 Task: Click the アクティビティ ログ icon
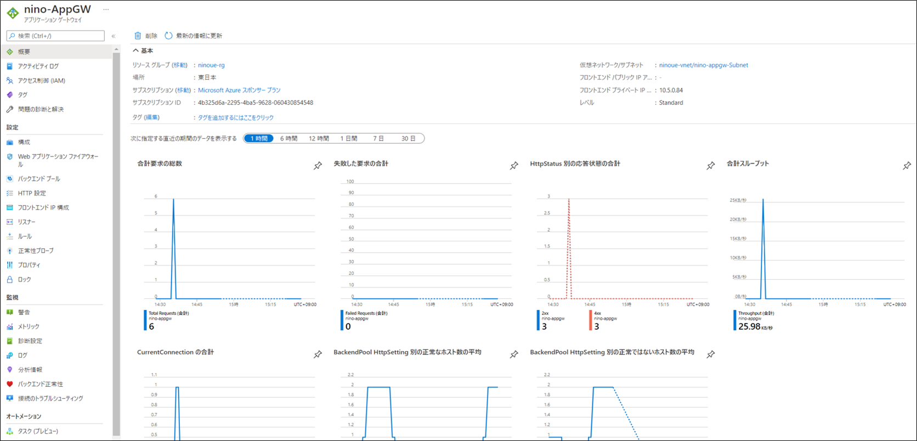10,66
